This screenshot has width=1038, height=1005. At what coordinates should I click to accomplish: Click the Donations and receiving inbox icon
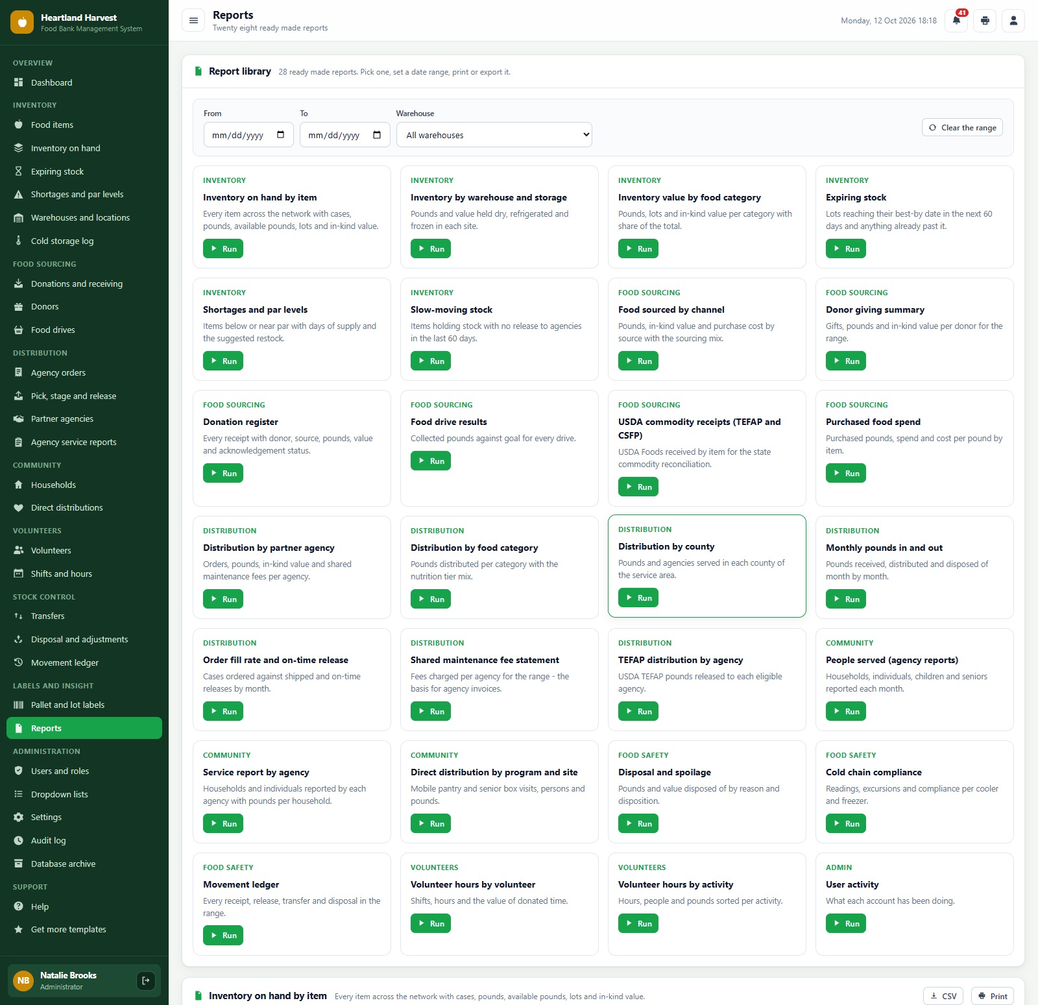pos(19,284)
